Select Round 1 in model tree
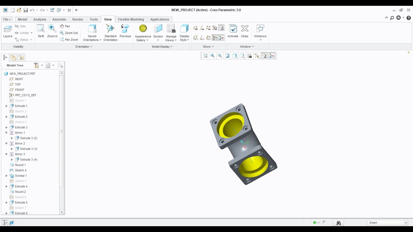Image resolution: width=413 pixels, height=232 pixels. (20, 165)
